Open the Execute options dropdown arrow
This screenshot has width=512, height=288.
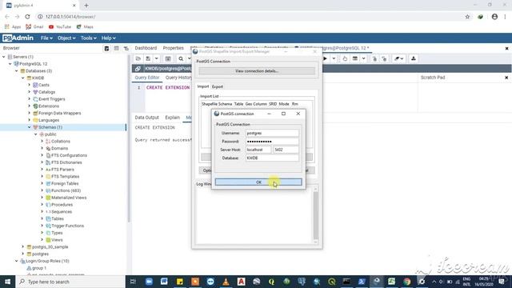(x=334, y=58)
